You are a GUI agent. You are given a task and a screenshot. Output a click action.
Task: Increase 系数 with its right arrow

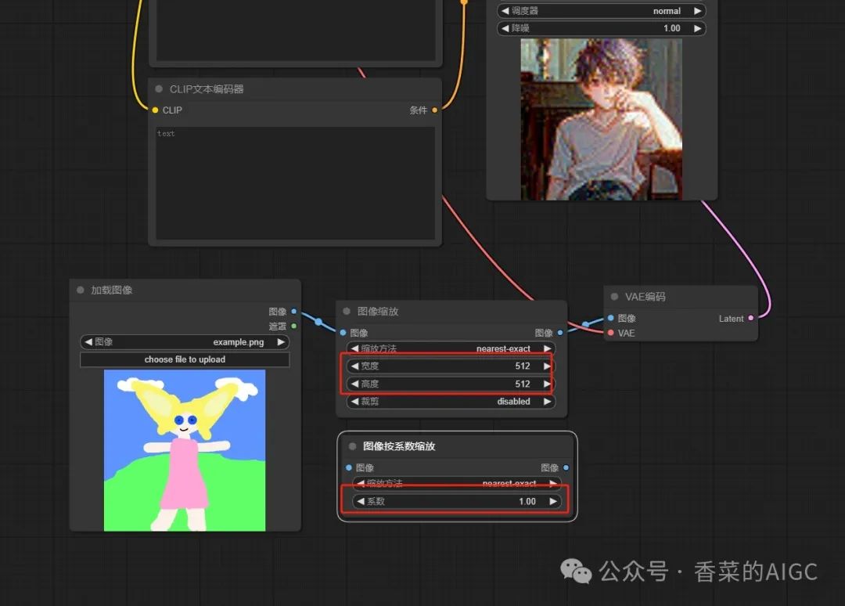pyautogui.click(x=553, y=501)
